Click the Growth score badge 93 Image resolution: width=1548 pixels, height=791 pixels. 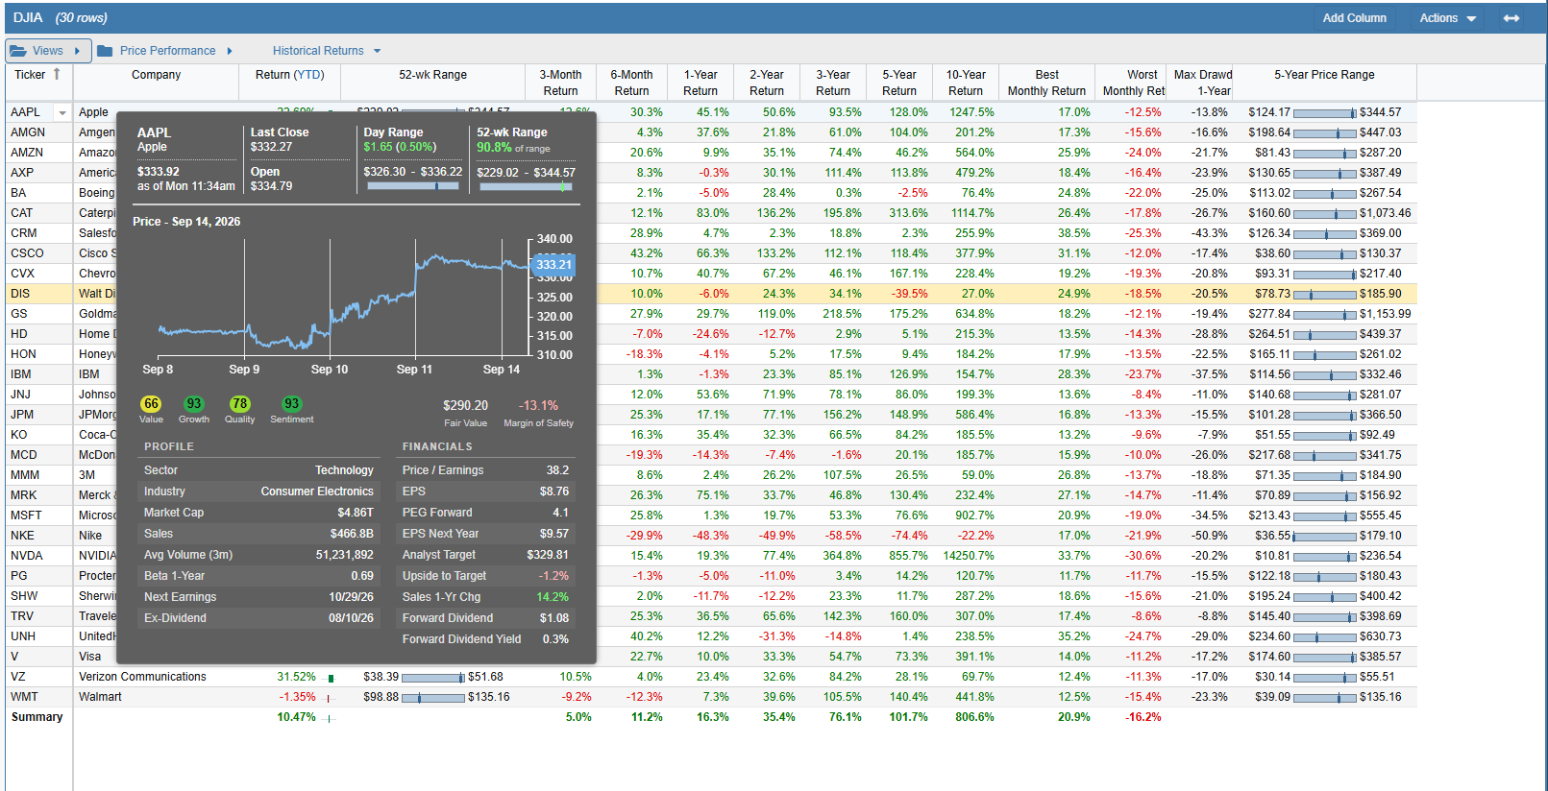pyautogui.click(x=194, y=404)
